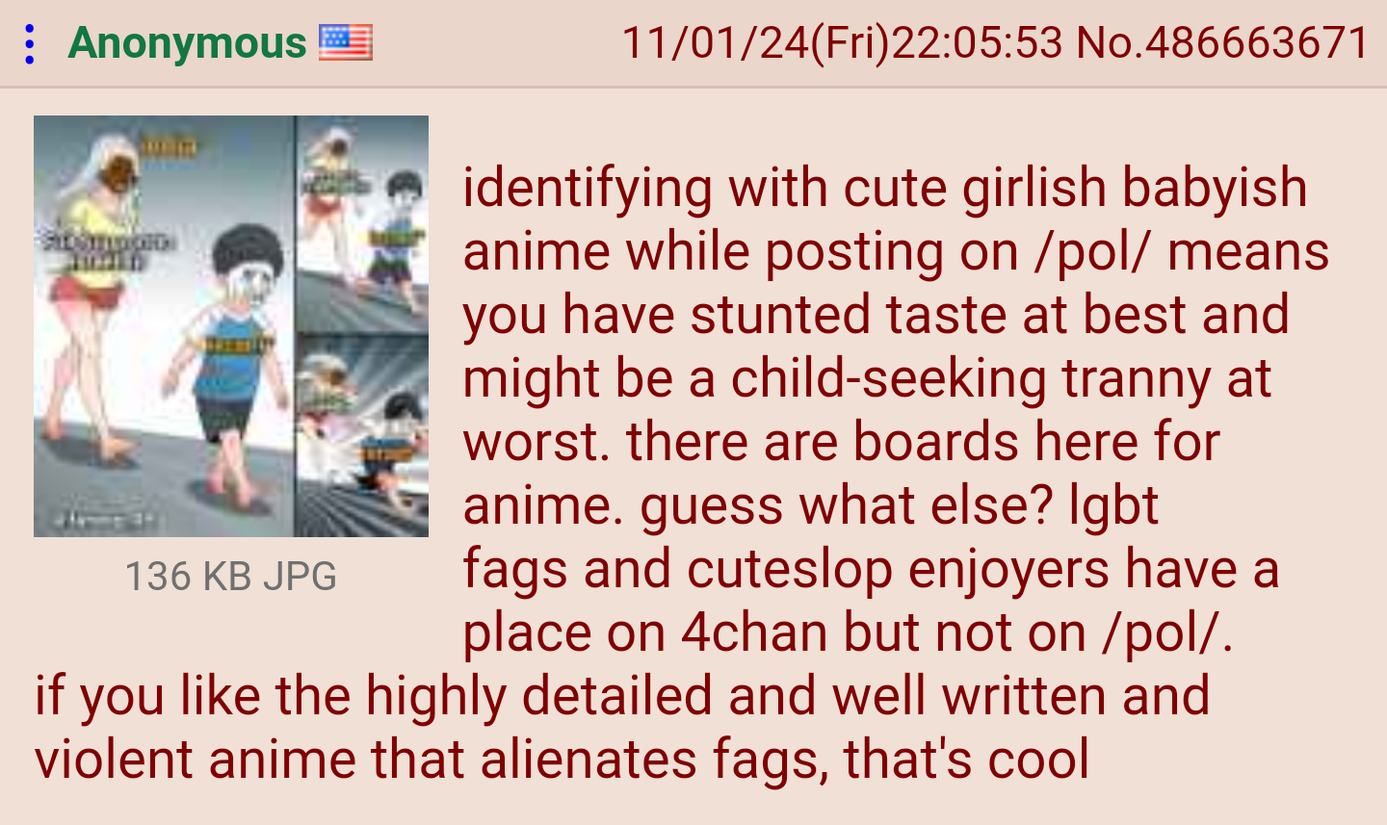
Task: Click the large left panel of thumbnail
Action: point(164,326)
